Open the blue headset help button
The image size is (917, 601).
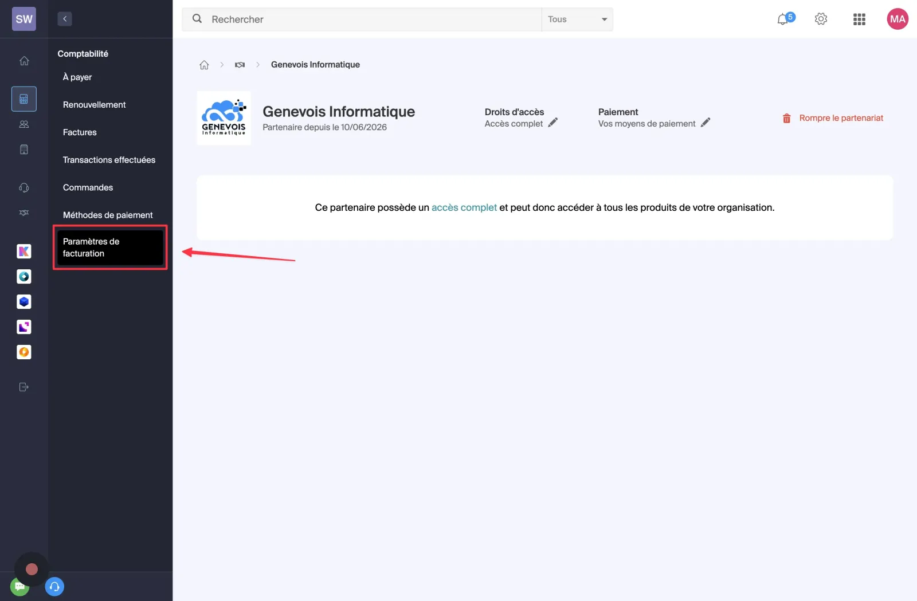pos(54,587)
